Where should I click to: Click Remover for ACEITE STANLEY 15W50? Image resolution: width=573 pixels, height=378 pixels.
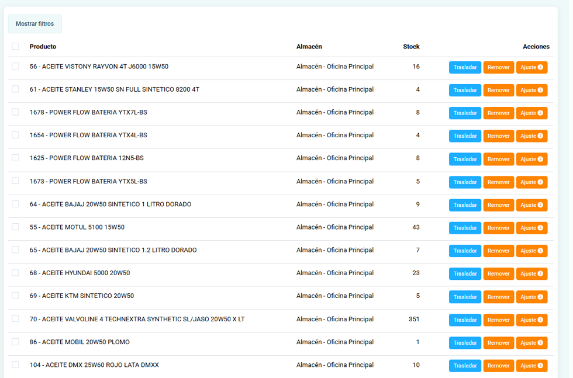(x=498, y=90)
